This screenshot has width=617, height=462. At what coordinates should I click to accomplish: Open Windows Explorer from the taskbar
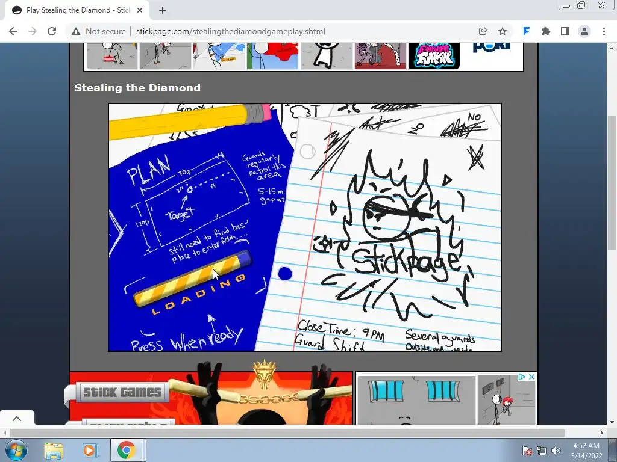[x=53, y=450]
